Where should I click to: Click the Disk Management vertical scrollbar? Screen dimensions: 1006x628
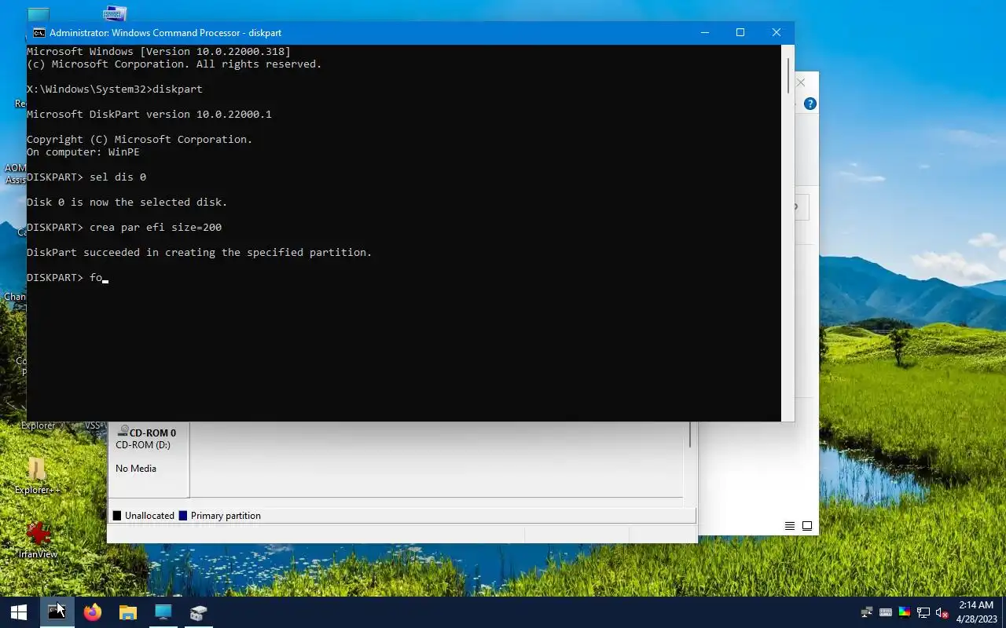(690, 436)
